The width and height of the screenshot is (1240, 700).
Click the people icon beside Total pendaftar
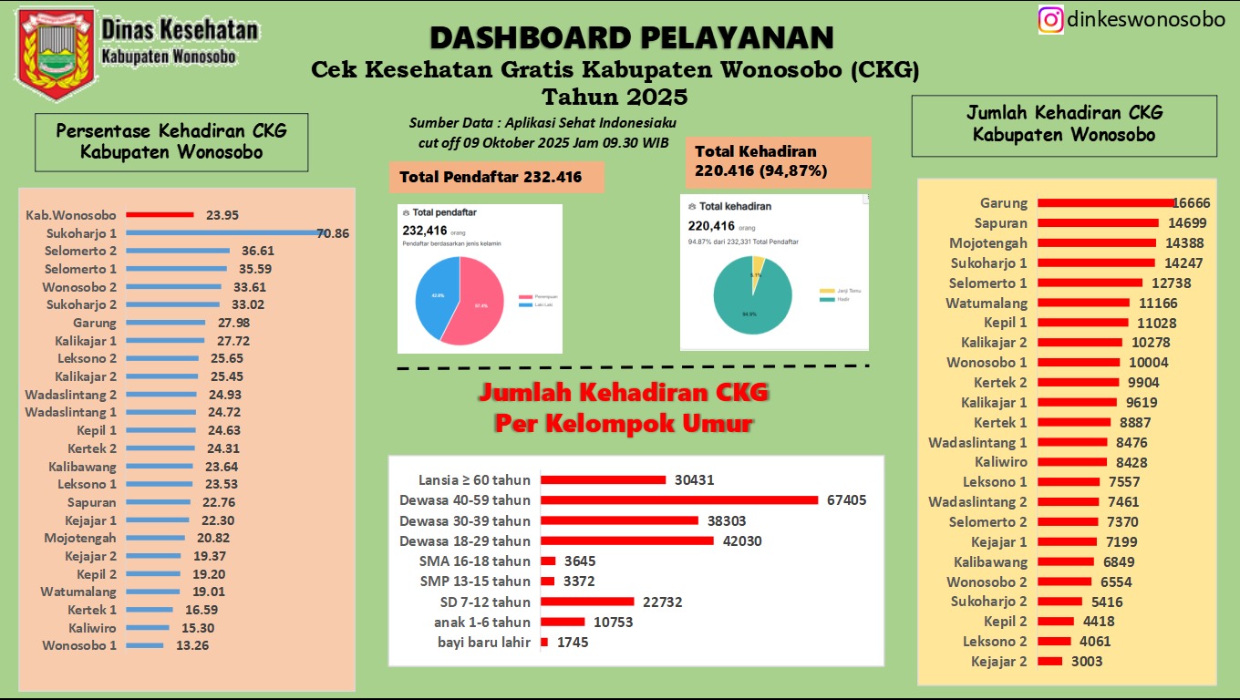[x=406, y=212]
